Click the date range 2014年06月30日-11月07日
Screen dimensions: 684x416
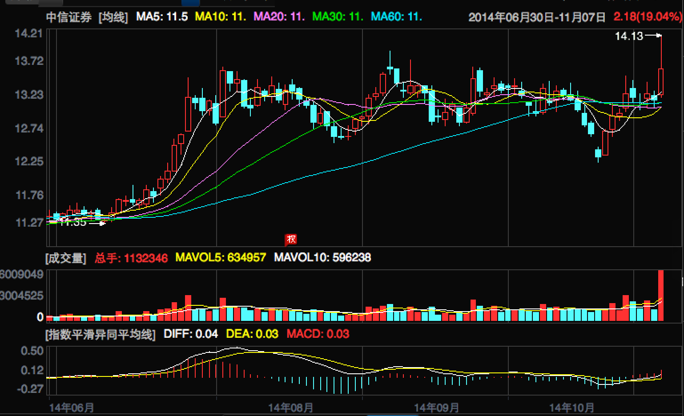coord(537,17)
